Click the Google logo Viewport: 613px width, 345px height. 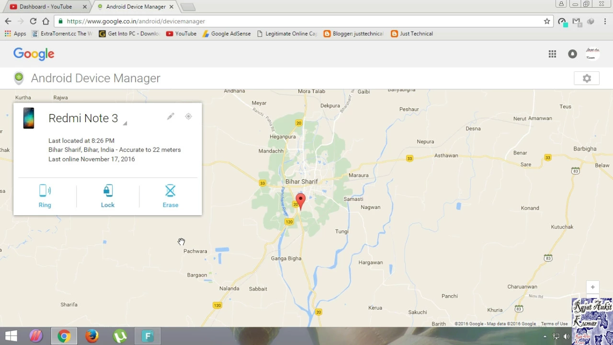pos(34,54)
